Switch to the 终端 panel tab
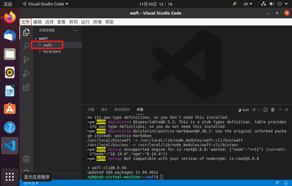This screenshot has height=186, width=292. [140, 110]
